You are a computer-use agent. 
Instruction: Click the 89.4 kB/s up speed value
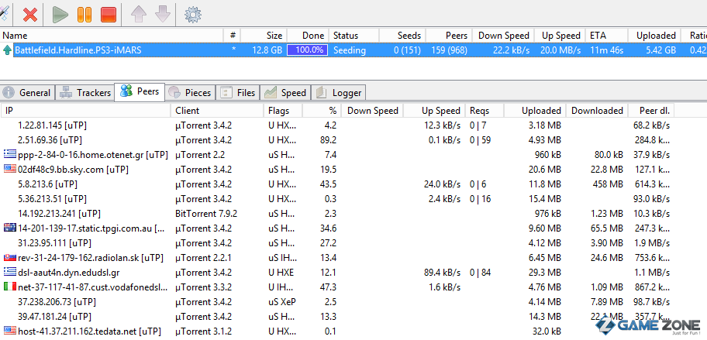click(441, 273)
